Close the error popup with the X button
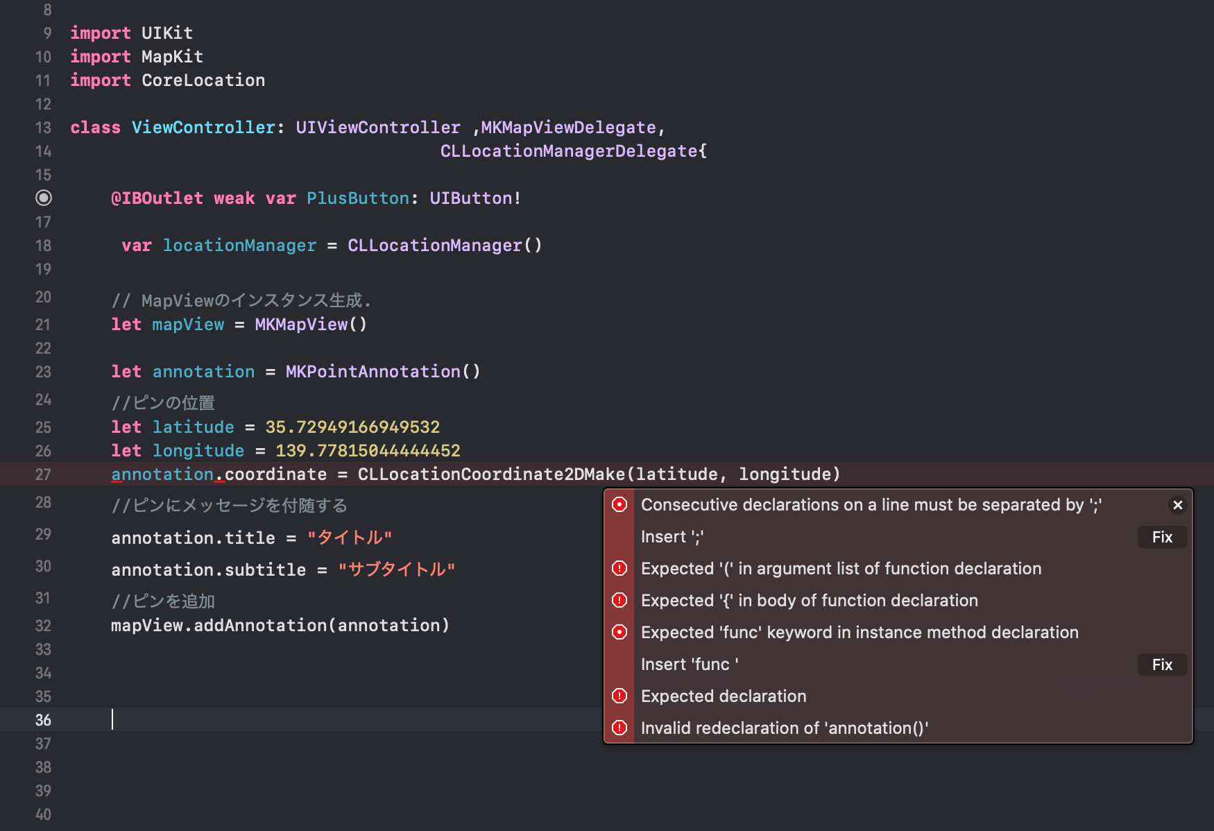 click(x=1177, y=505)
